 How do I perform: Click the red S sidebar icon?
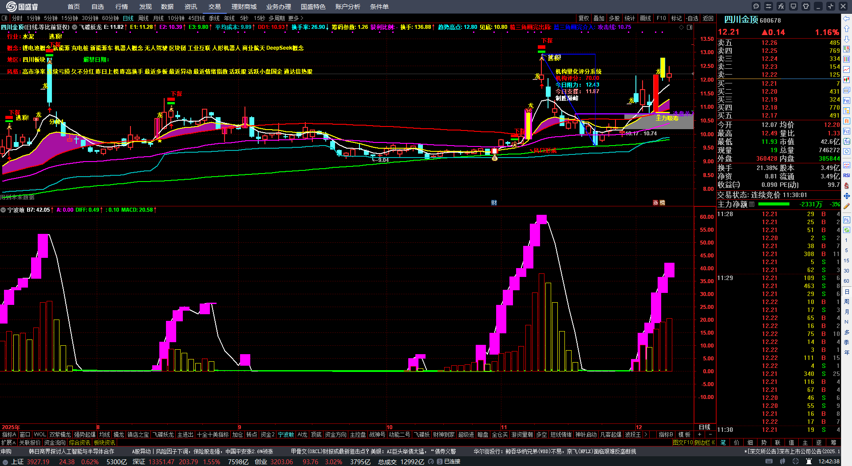pos(847,186)
